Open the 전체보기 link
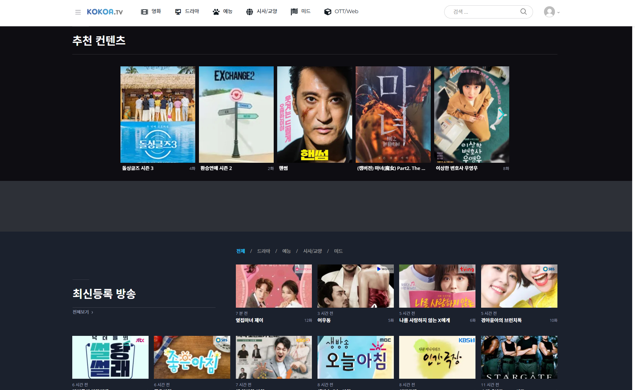 click(x=83, y=312)
